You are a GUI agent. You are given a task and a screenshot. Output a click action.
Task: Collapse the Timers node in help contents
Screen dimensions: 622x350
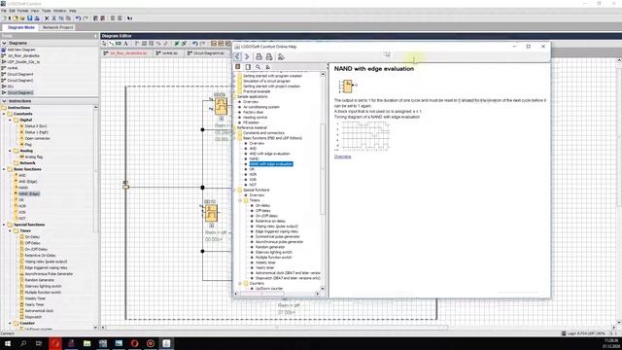click(240, 200)
